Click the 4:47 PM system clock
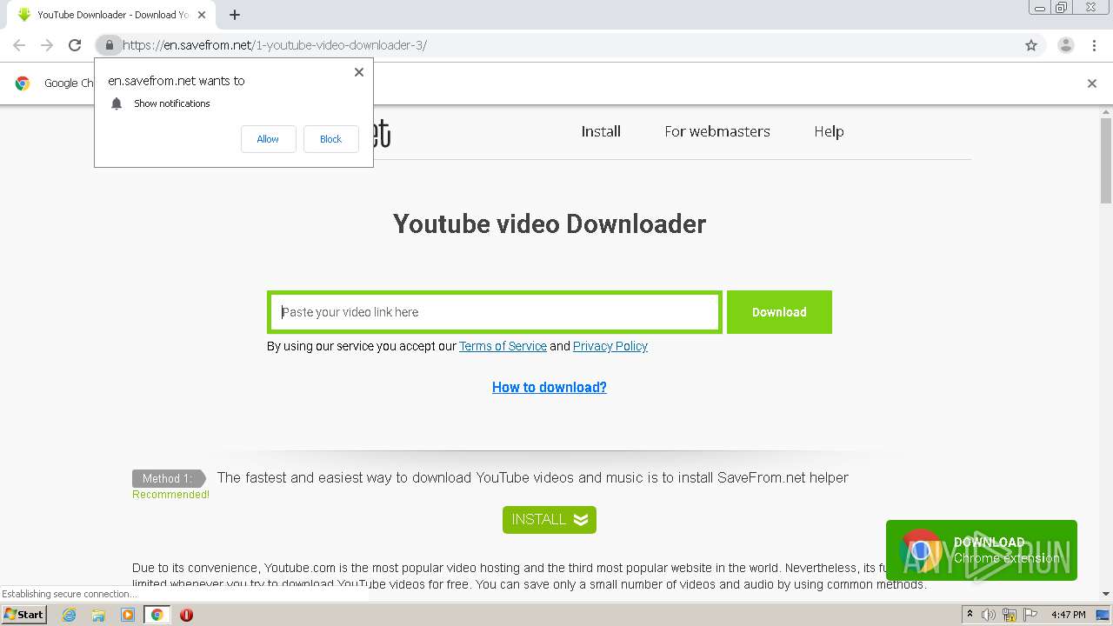Image resolution: width=1113 pixels, height=626 pixels. pyautogui.click(x=1069, y=615)
